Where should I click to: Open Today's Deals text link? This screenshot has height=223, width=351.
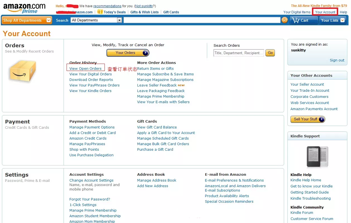point(115,12)
